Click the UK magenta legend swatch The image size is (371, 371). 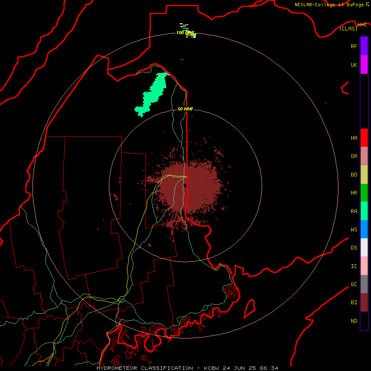pyautogui.click(x=364, y=65)
